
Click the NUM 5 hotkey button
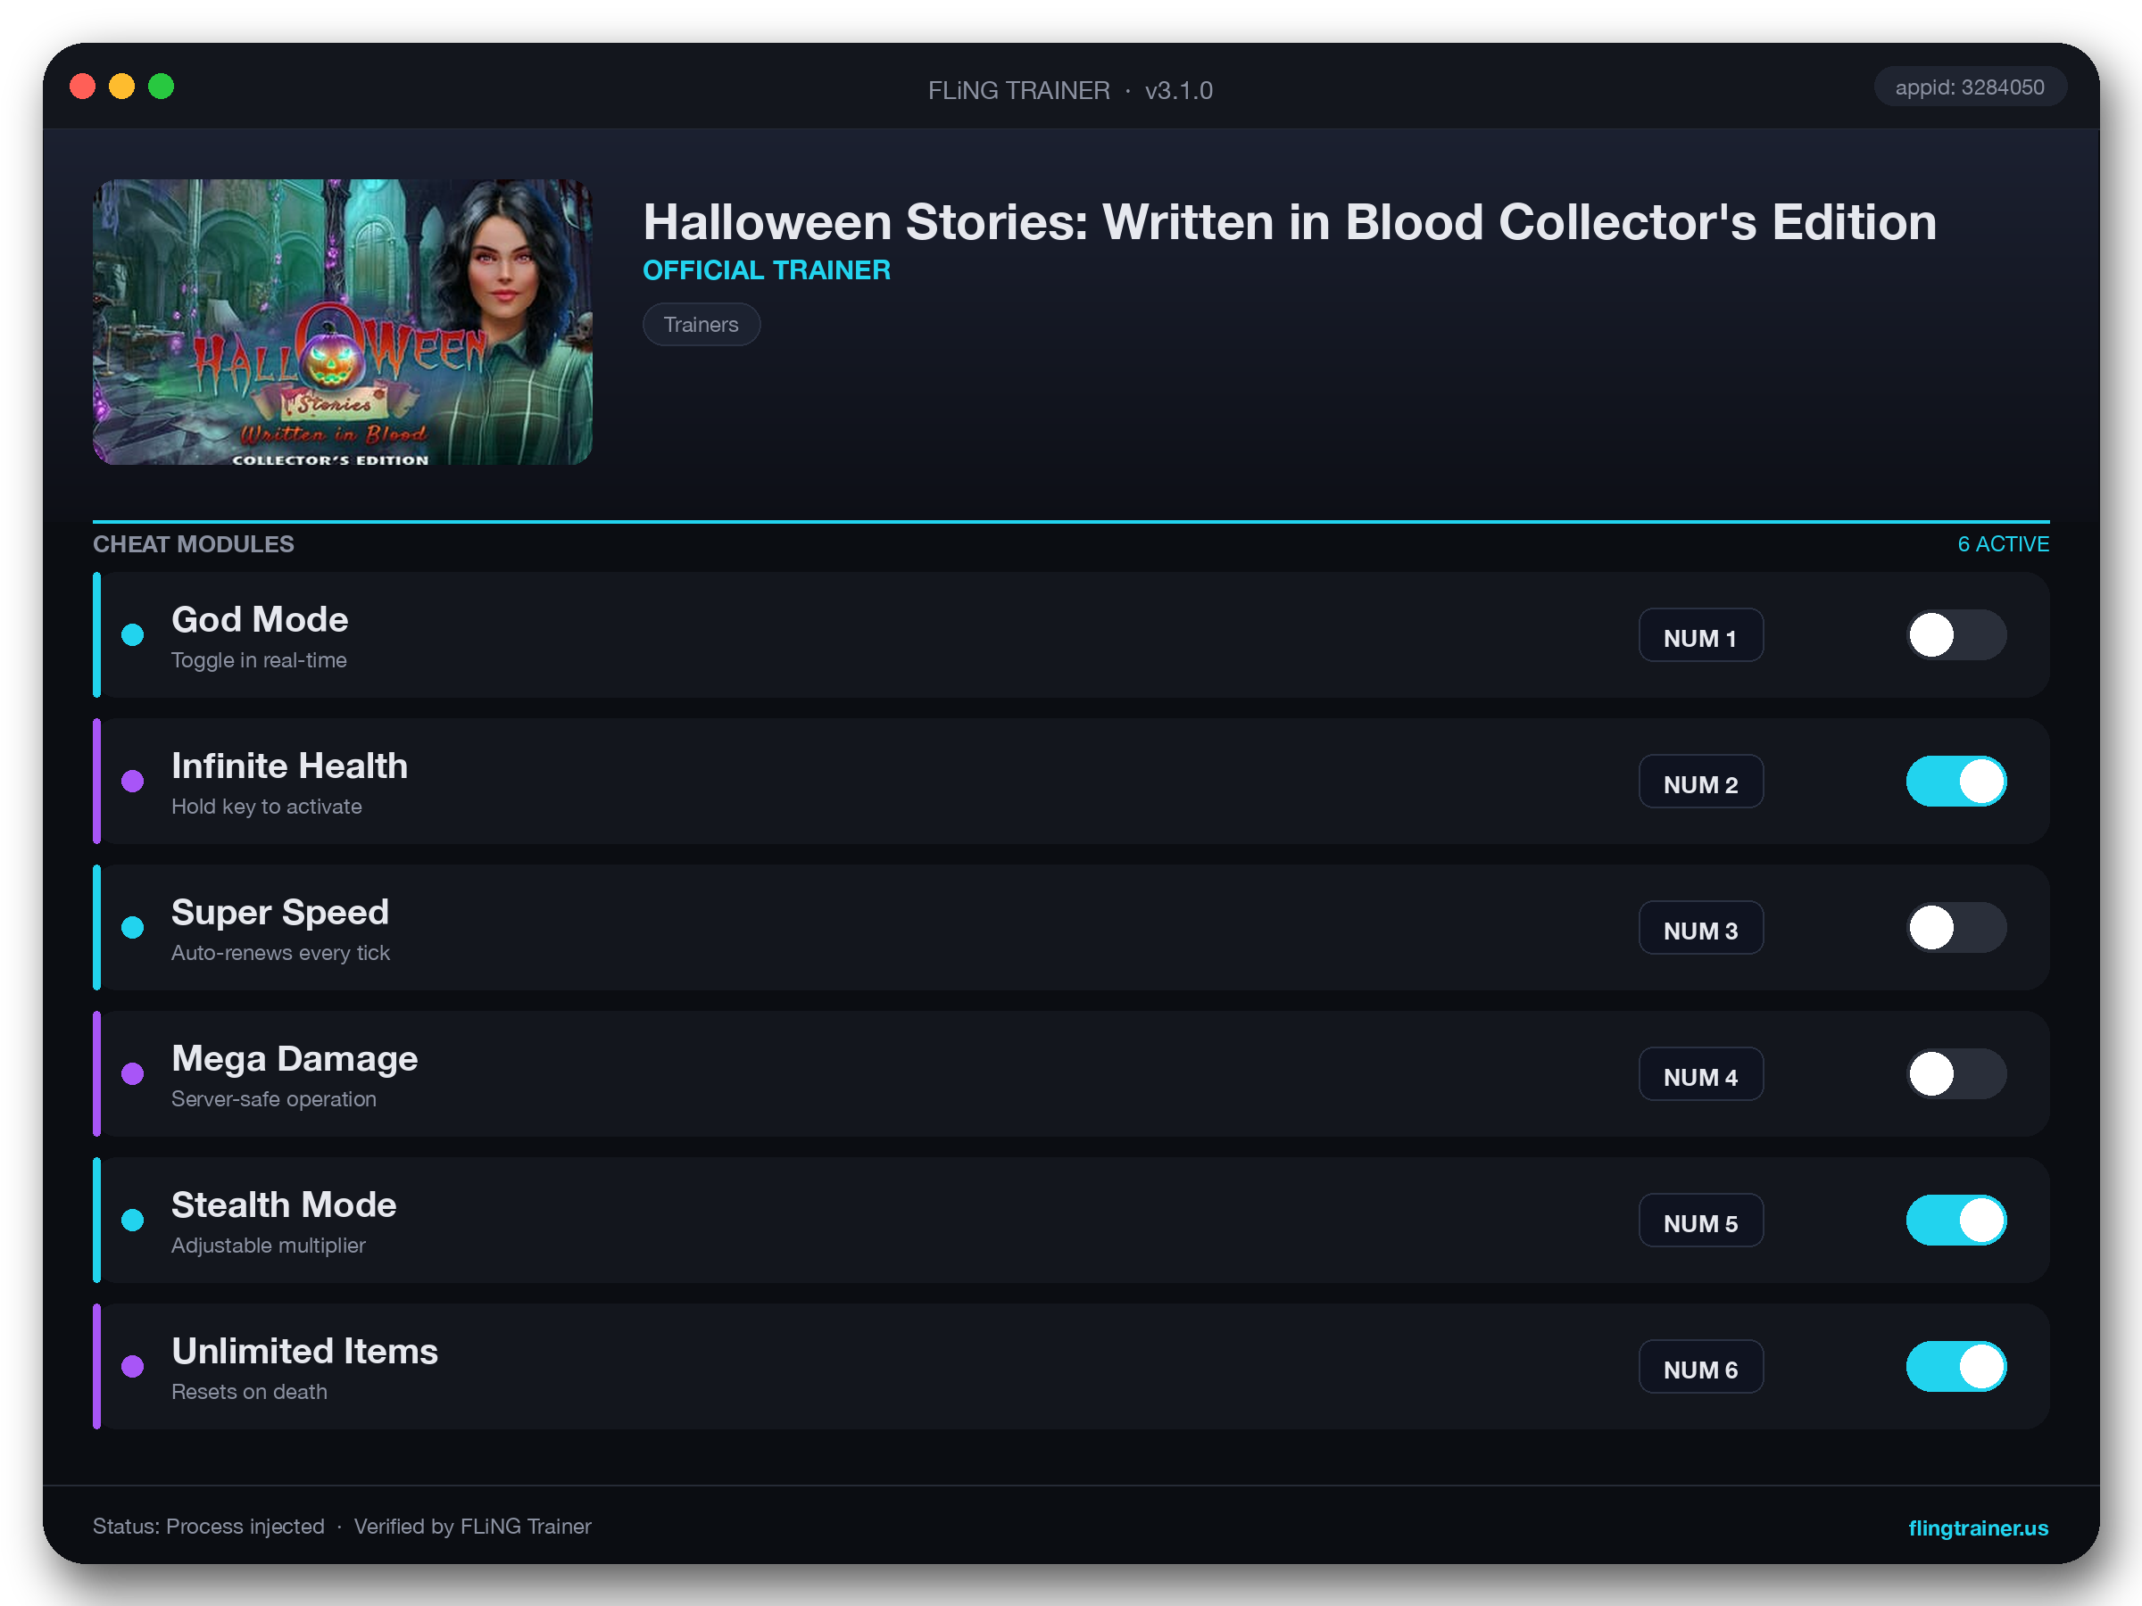coord(1700,1221)
